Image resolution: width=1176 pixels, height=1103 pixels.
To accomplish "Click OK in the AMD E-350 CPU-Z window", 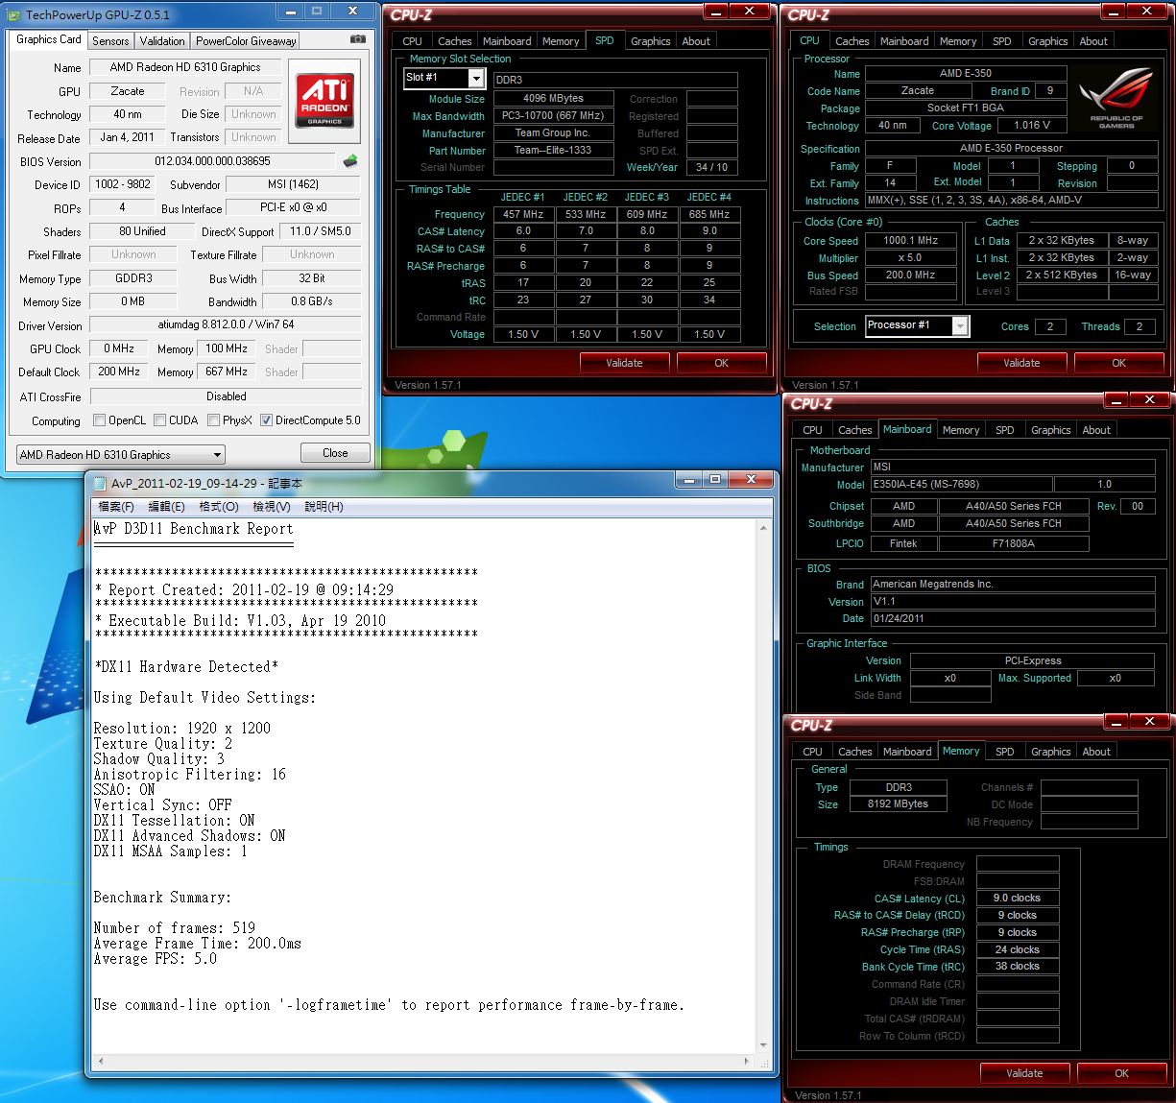I will pyautogui.click(x=1119, y=363).
